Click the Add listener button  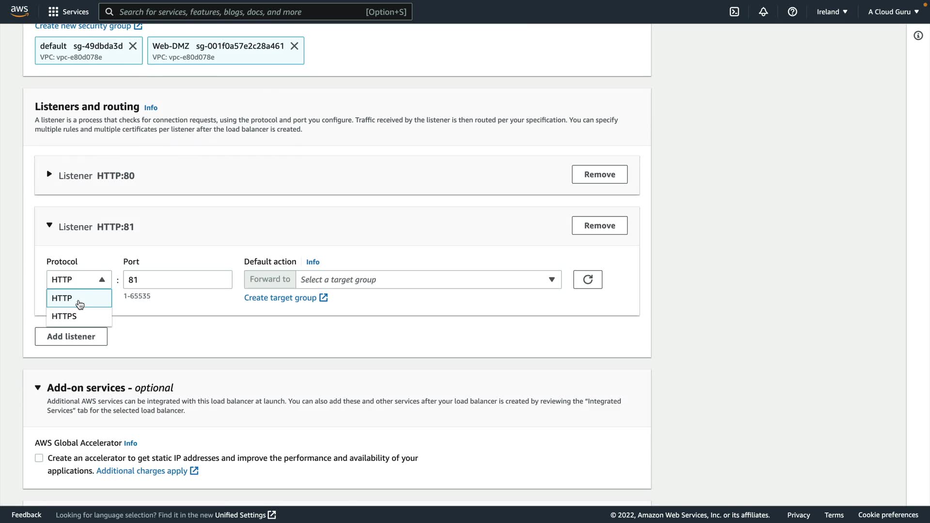71,337
